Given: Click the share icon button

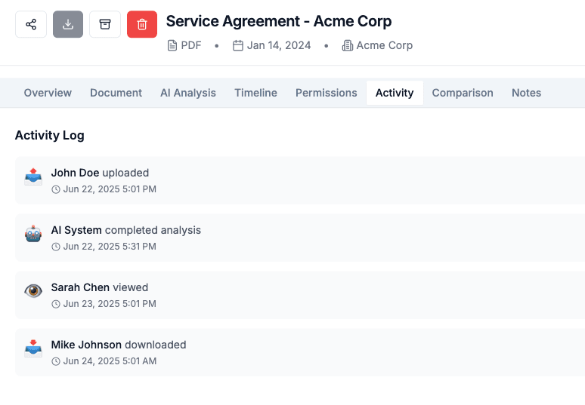Looking at the screenshot, I should [x=31, y=25].
